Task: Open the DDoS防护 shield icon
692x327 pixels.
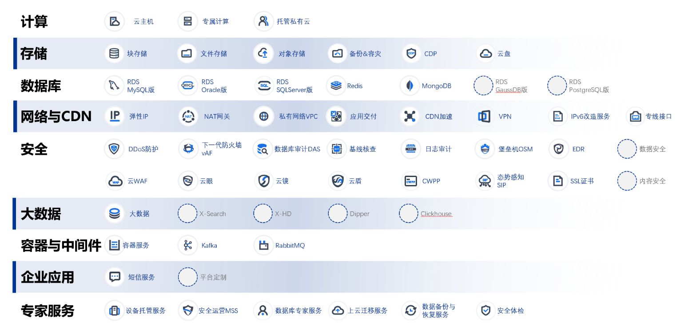Action: point(115,149)
